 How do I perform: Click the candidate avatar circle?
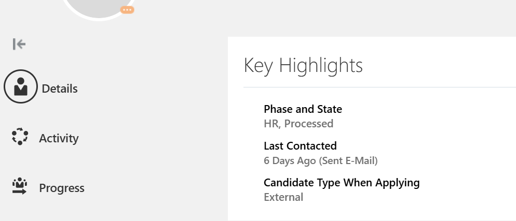point(99,8)
